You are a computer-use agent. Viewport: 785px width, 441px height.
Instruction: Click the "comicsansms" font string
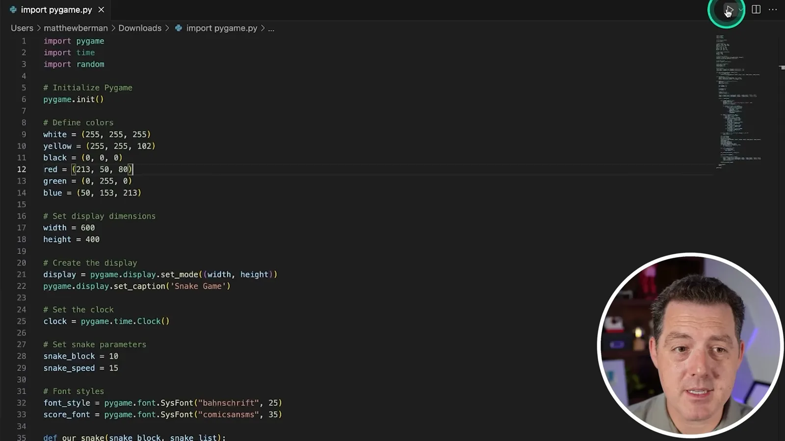pos(229,415)
